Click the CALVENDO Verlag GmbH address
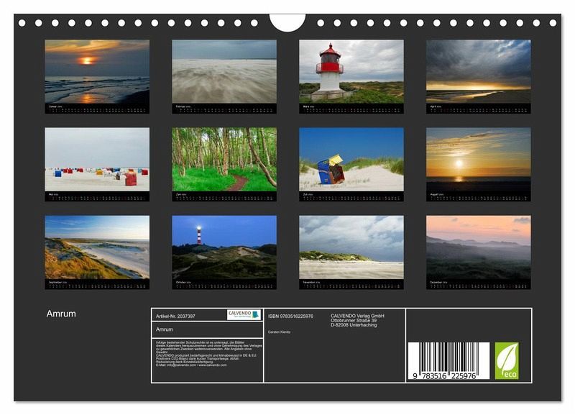The height and width of the screenshot is (415, 575). 357,320
